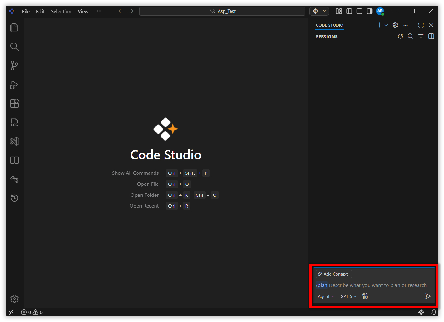Click the Asp_Test command center search box

pyautogui.click(x=222, y=11)
